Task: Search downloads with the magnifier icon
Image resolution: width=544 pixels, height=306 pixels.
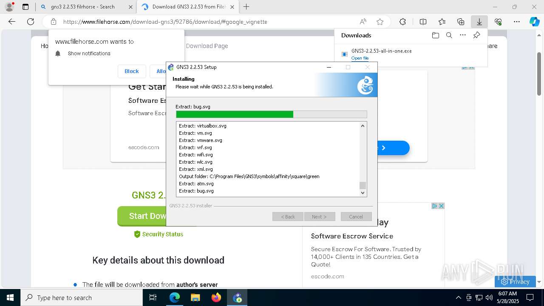Action: pos(449,35)
